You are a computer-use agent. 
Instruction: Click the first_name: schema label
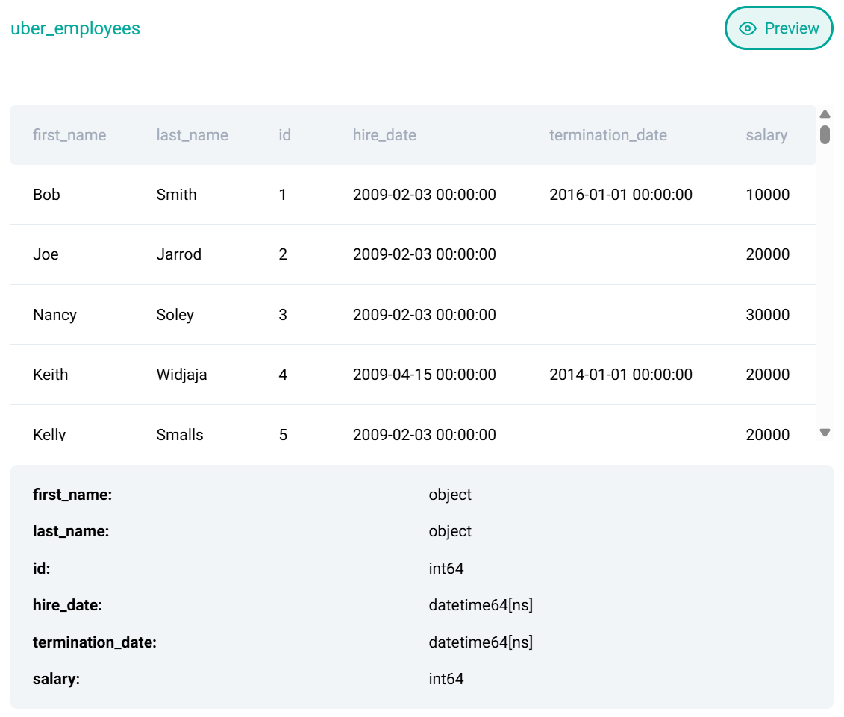click(x=72, y=494)
